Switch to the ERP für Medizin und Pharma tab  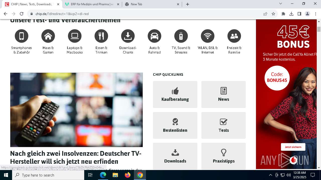(x=92, y=4)
